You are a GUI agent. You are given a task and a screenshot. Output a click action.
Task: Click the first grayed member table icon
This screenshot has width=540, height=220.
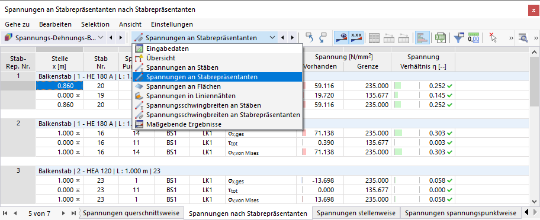(388, 38)
